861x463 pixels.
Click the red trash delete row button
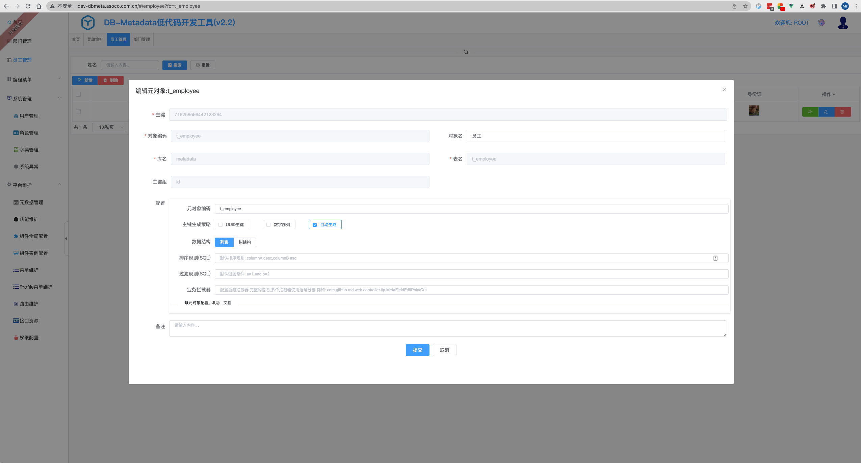tap(842, 112)
